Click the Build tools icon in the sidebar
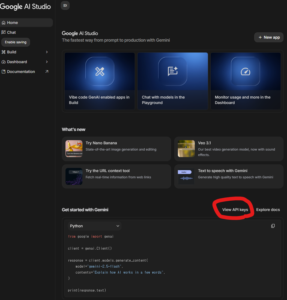Viewport: 287px width, 300px height. coord(4,52)
